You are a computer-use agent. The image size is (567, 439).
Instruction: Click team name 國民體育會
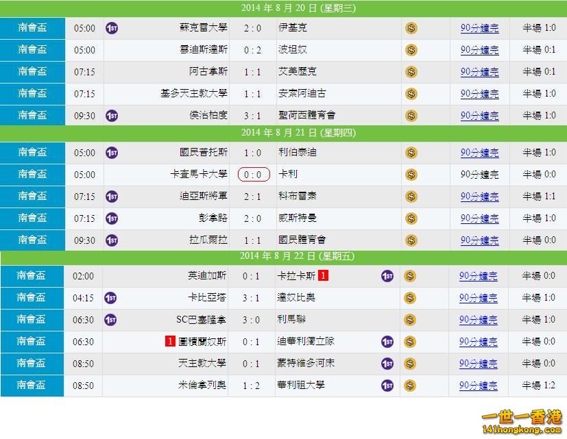302,240
